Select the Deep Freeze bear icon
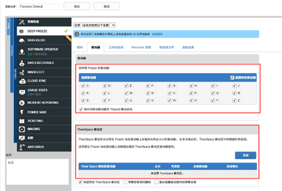Screen dimensions: 282x191 click(21, 31)
